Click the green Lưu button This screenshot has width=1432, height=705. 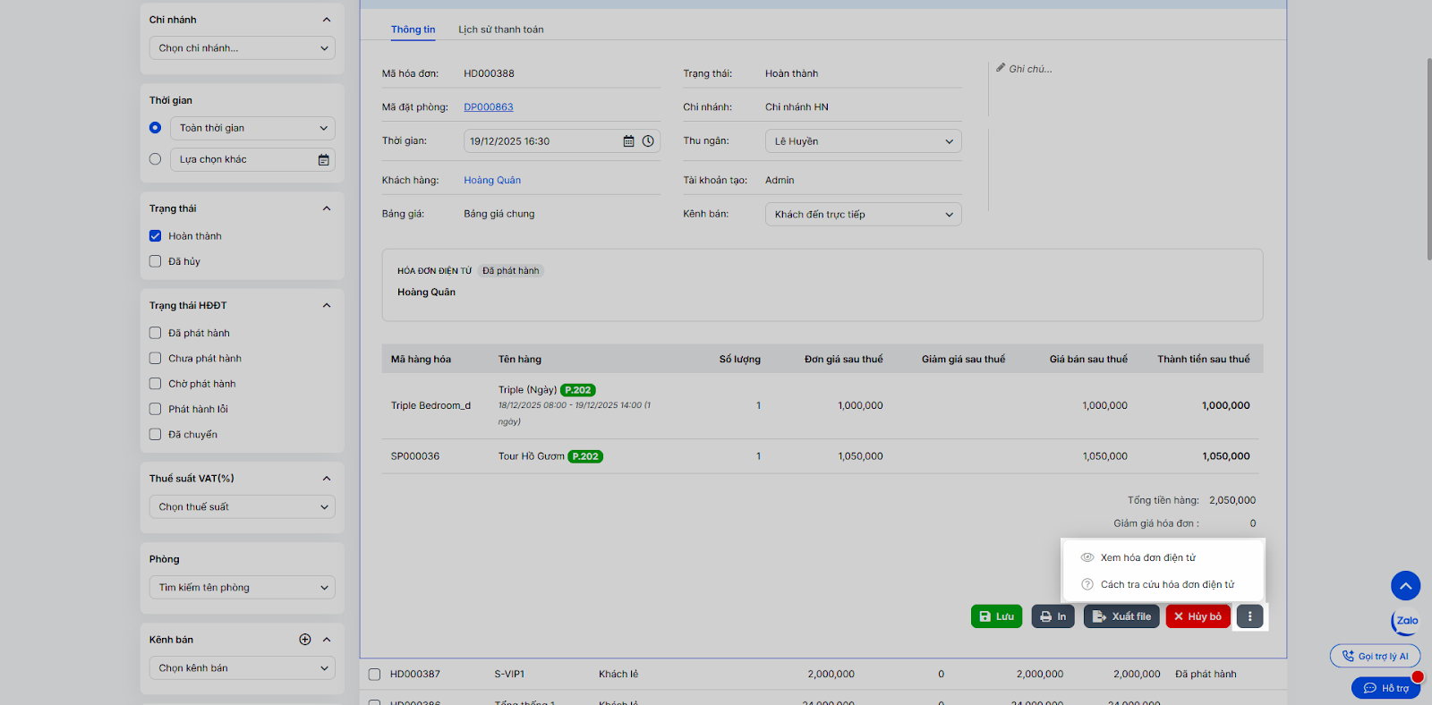point(996,616)
